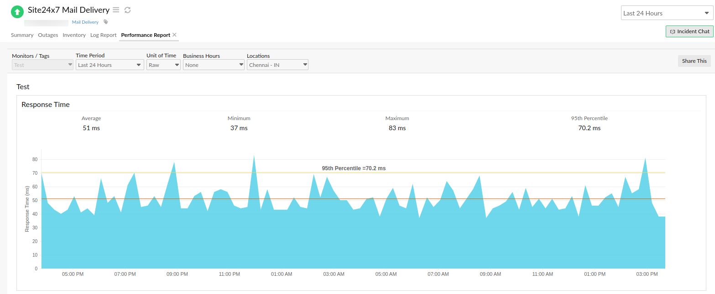Viewport: 715px width, 294px height.
Task: Open the Outages tab
Action: click(x=48, y=35)
